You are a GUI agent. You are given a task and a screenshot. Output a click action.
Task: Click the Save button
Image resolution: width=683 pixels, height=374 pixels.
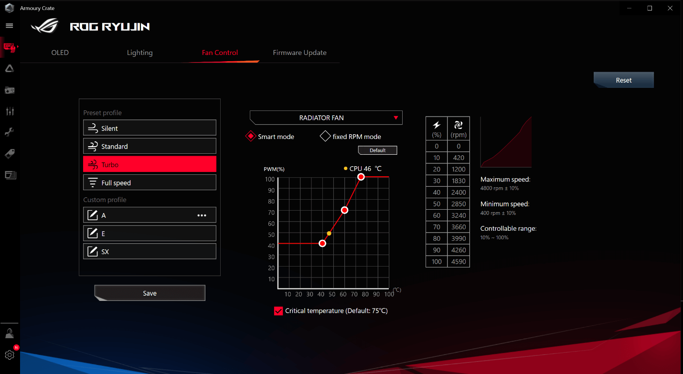tap(150, 293)
